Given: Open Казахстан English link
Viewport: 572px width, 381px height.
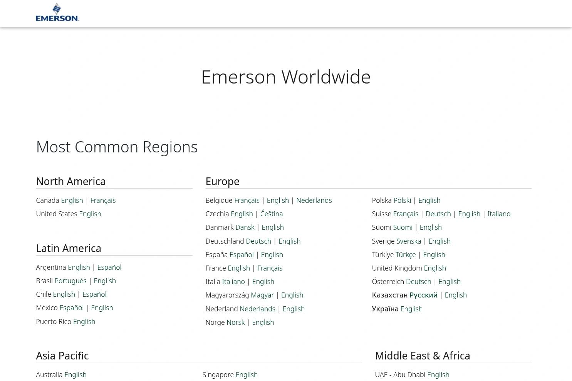Looking at the screenshot, I should [x=456, y=295].
